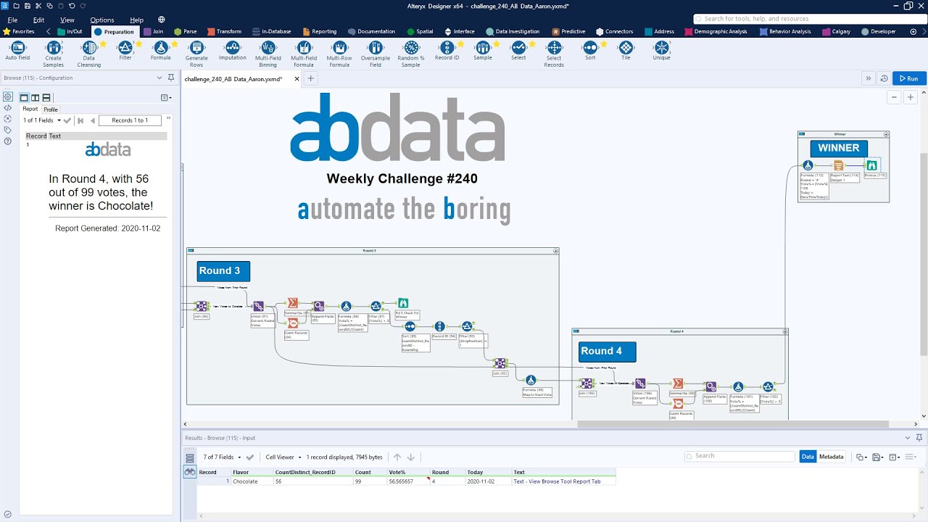The image size is (928, 522).
Task: Select the Generate Rows tool
Action: pyautogui.click(x=196, y=54)
